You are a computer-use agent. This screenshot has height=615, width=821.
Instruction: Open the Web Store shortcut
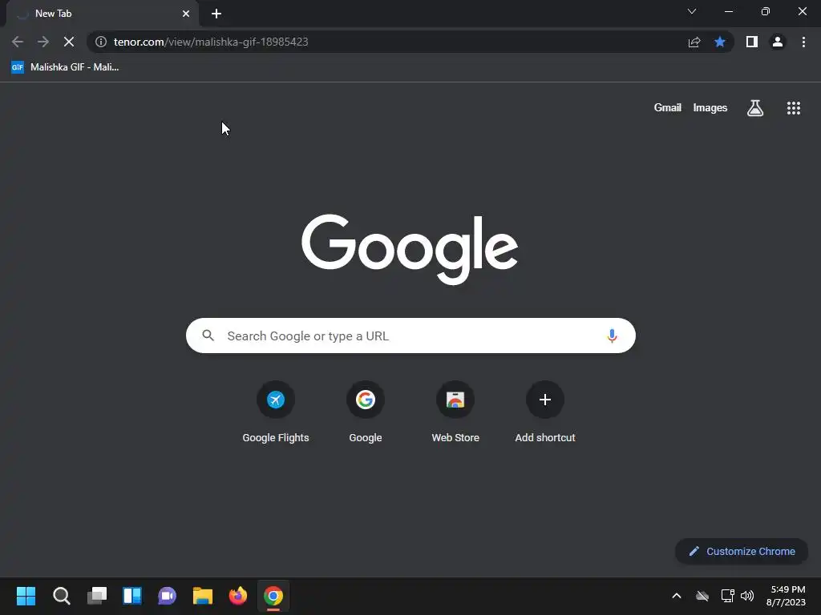coord(455,412)
